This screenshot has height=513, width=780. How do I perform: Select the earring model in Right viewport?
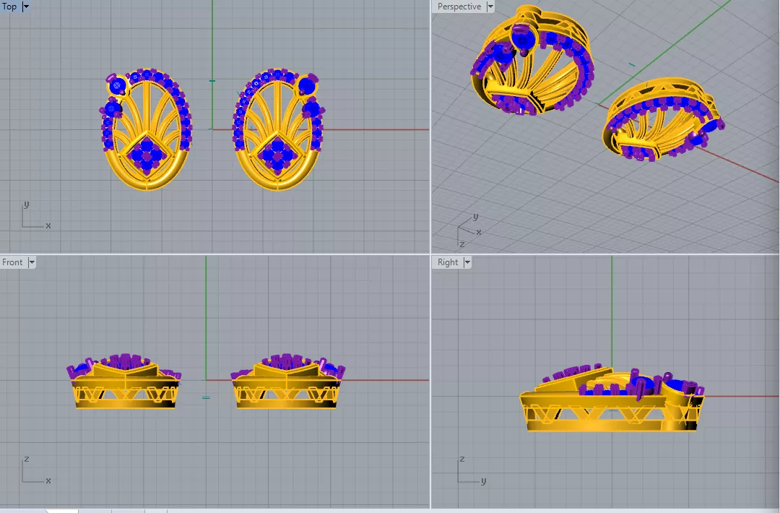pyautogui.click(x=612, y=399)
